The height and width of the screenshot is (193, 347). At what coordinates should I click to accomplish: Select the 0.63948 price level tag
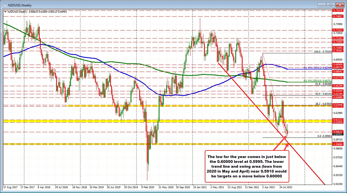pyautogui.click(x=338, y=105)
